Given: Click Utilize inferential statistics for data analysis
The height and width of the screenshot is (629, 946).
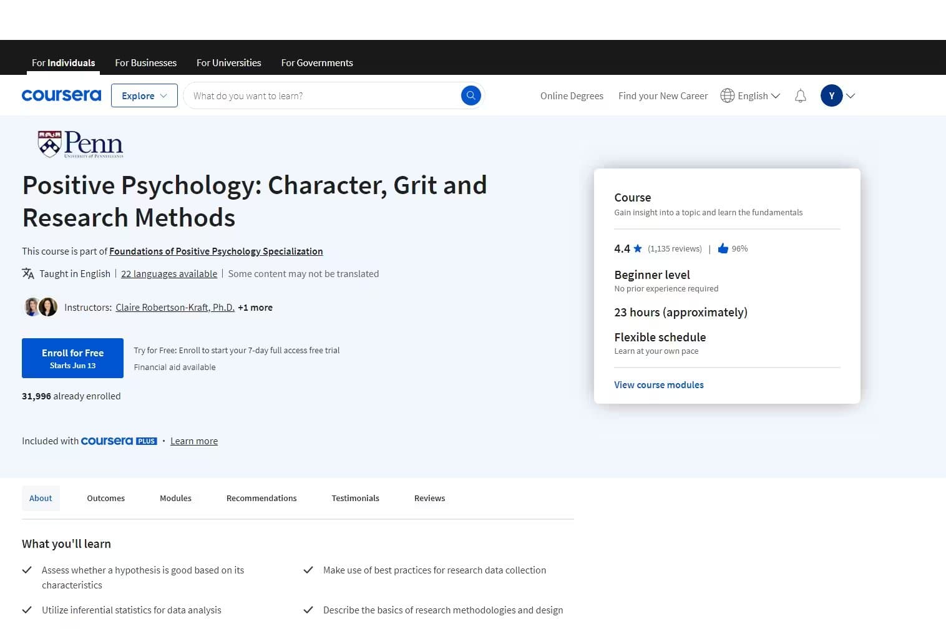Looking at the screenshot, I should pos(131,610).
